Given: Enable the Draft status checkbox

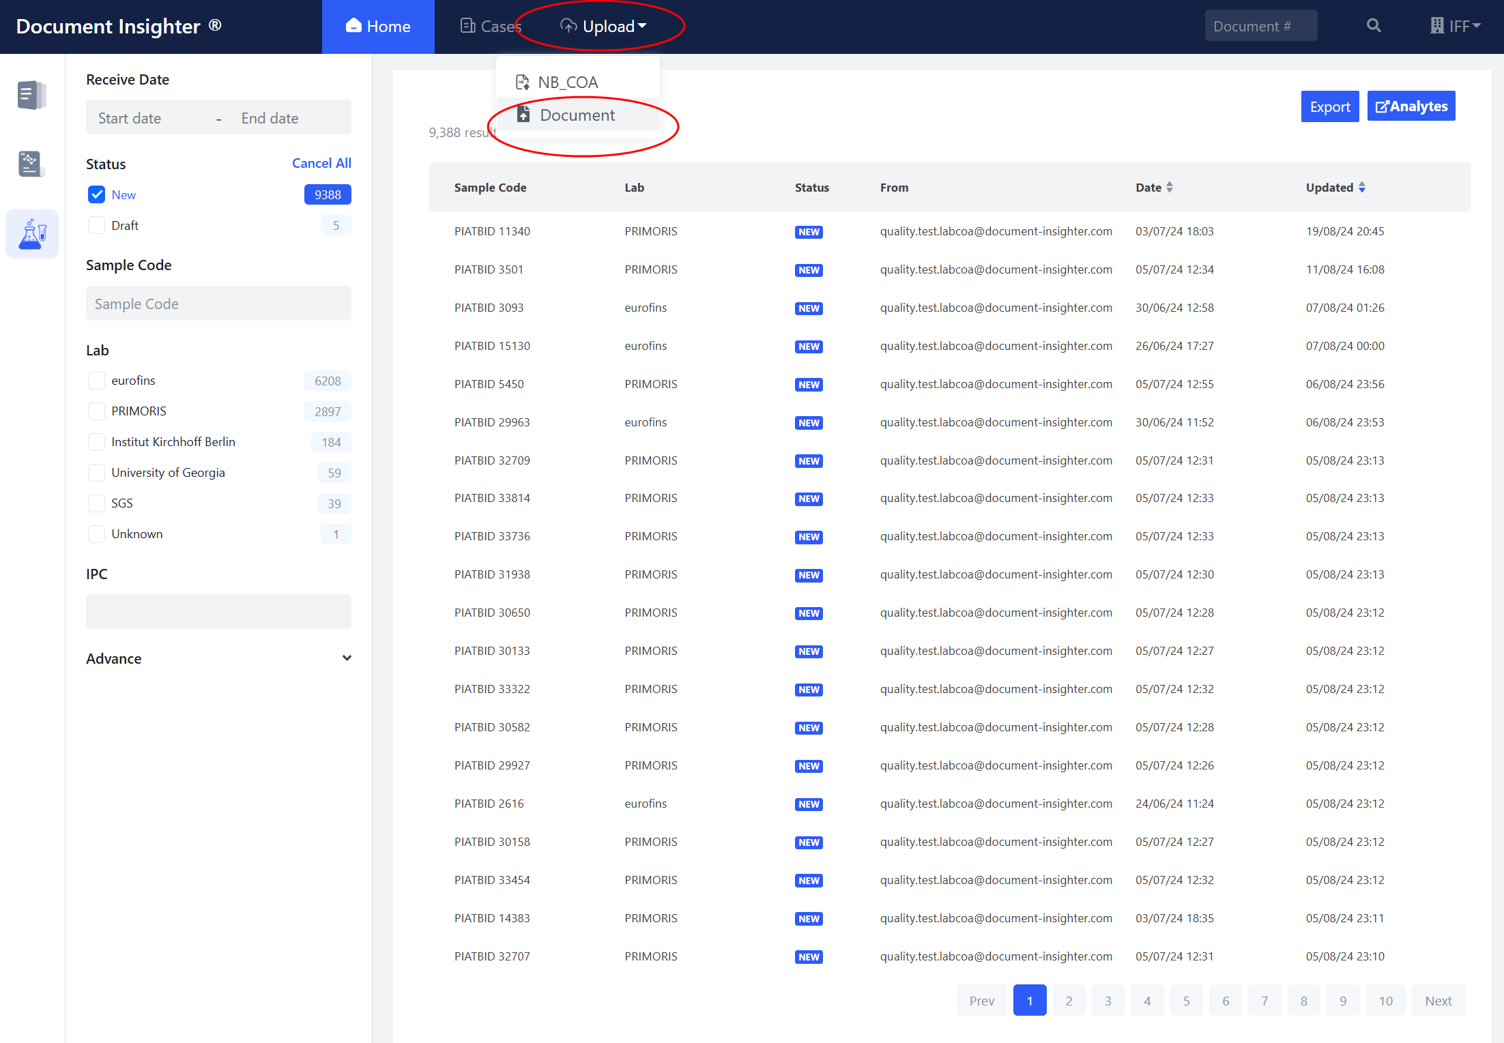Looking at the screenshot, I should pyautogui.click(x=97, y=226).
